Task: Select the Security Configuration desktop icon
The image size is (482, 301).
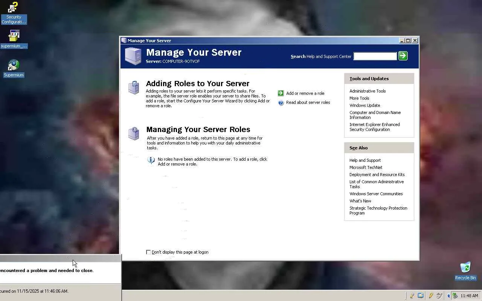Action: point(14,13)
